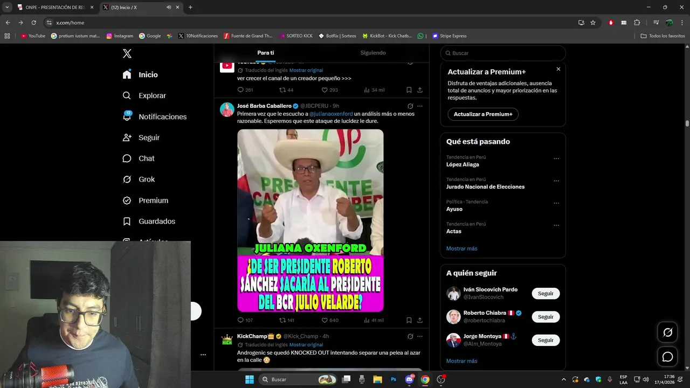Open López Aliaga trend
Screen dimensions: 690x388
pos(463,164)
